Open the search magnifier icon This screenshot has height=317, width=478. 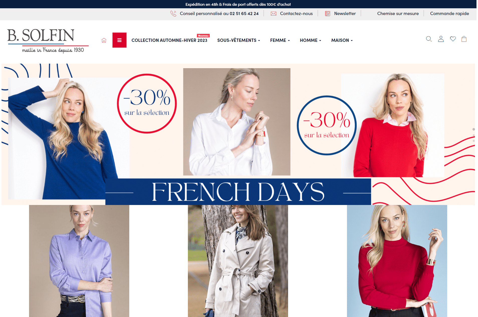[429, 39]
